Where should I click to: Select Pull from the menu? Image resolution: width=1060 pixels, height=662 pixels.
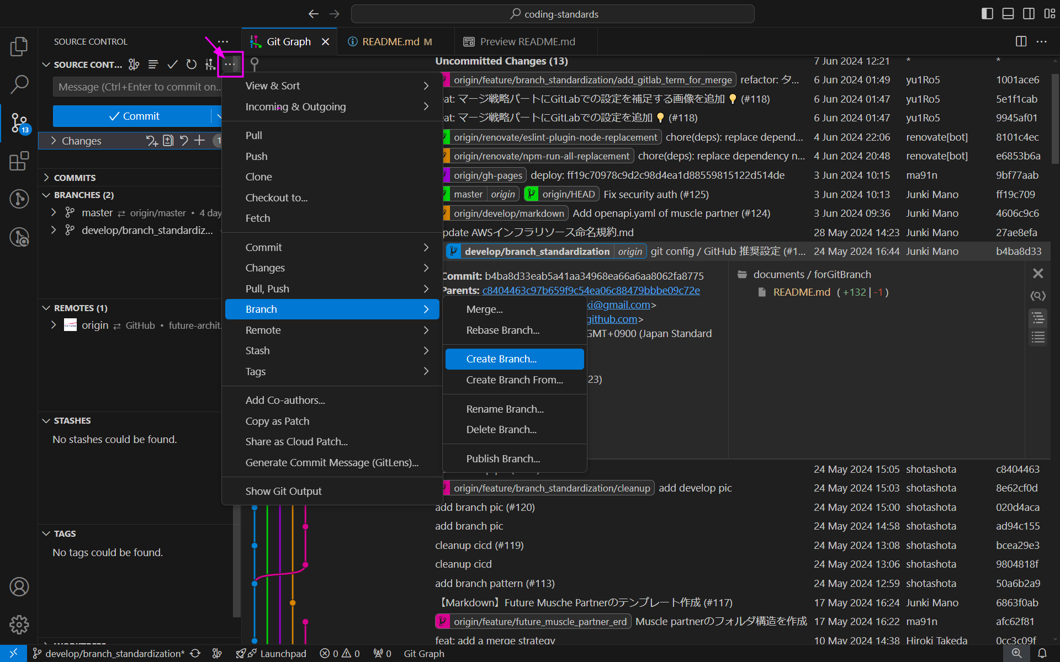[332, 135]
